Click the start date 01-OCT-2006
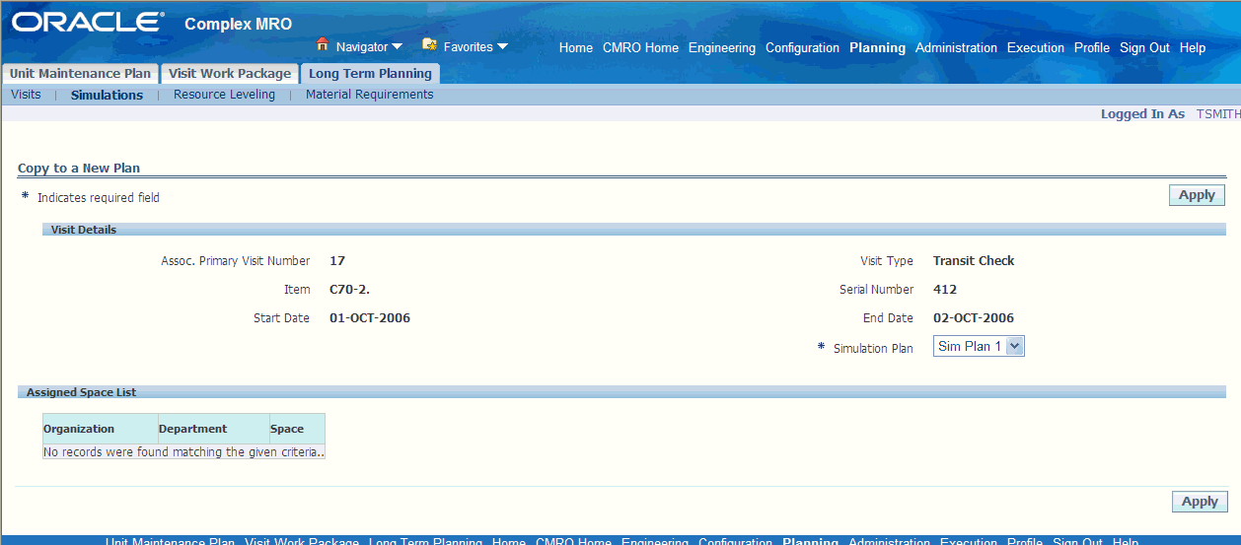This screenshot has width=1241, height=545. [370, 318]
